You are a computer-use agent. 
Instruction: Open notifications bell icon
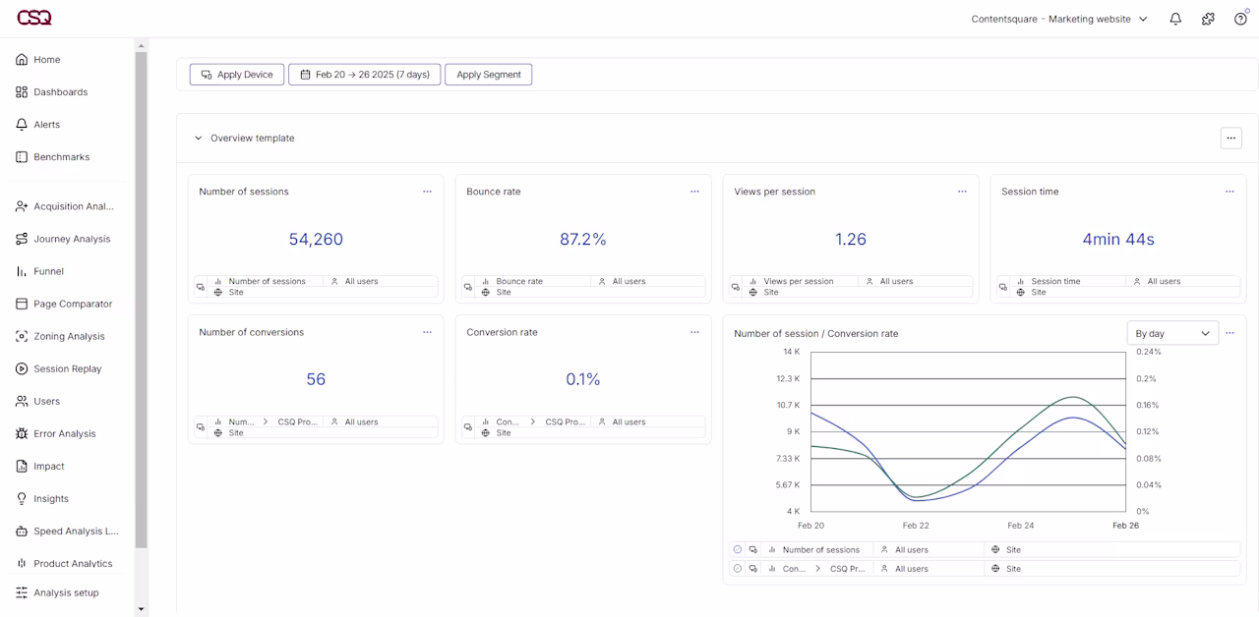(x=1175, y=19)
